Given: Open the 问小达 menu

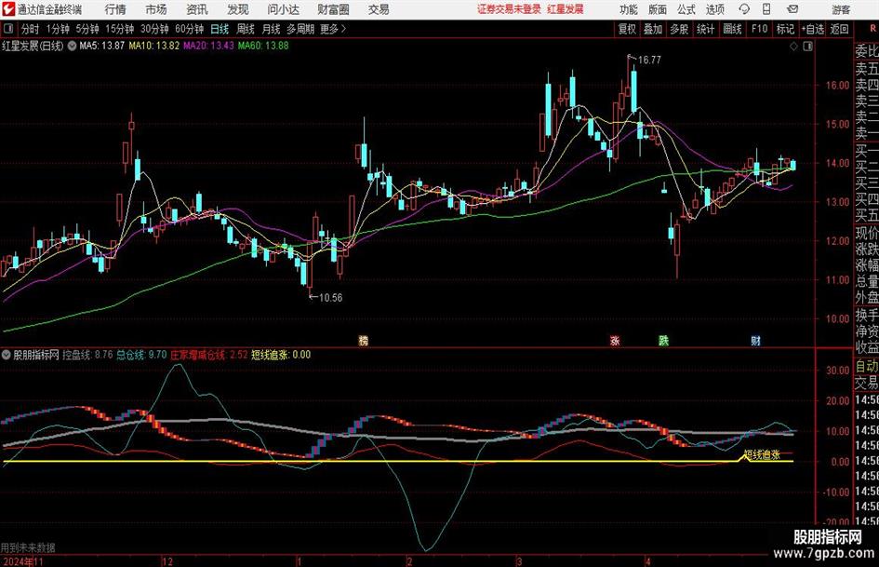Looking at the screenshot, I should 283,9.
